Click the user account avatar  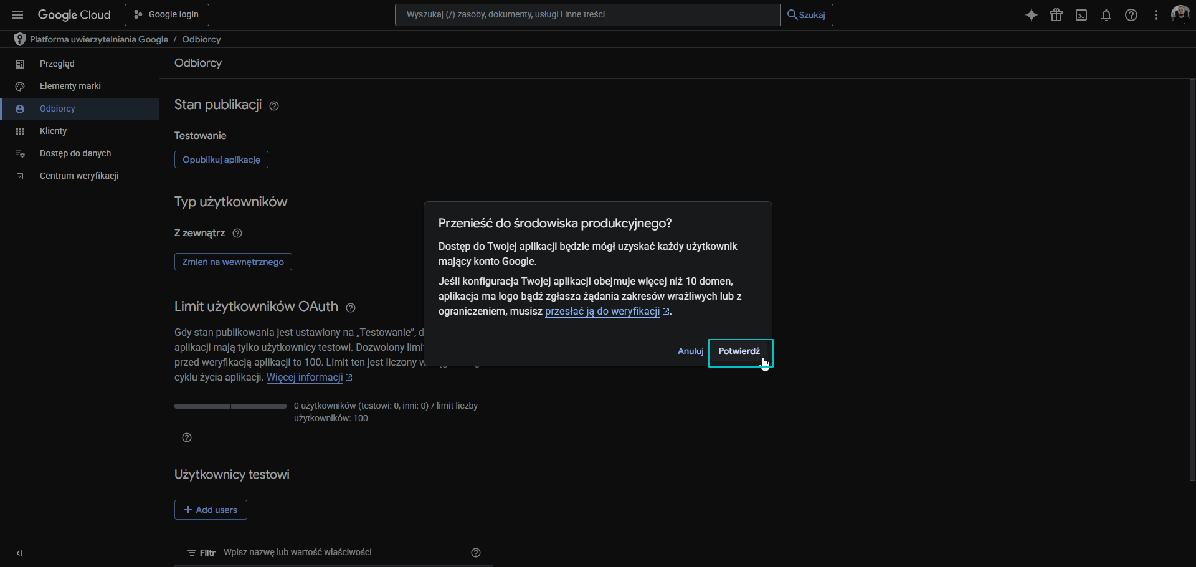click(1180, 14)
